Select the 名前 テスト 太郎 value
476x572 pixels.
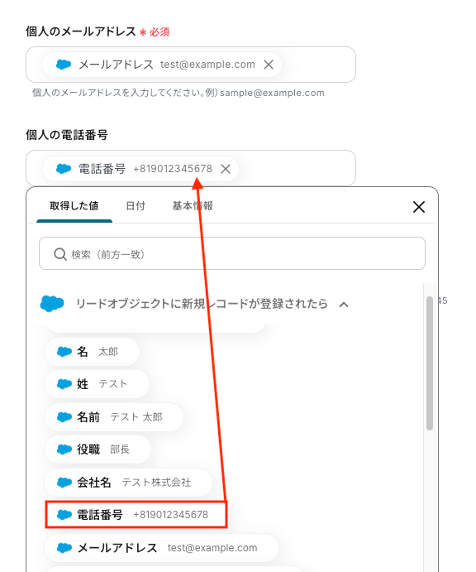[x=113, y=416]
